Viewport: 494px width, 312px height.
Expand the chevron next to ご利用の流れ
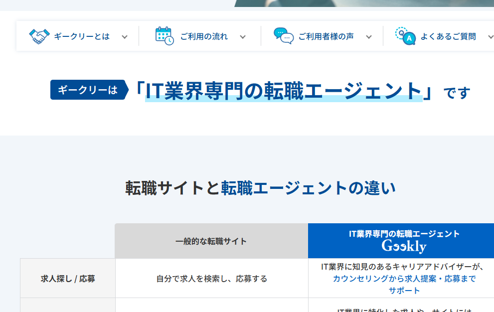[x=243, y=37]
